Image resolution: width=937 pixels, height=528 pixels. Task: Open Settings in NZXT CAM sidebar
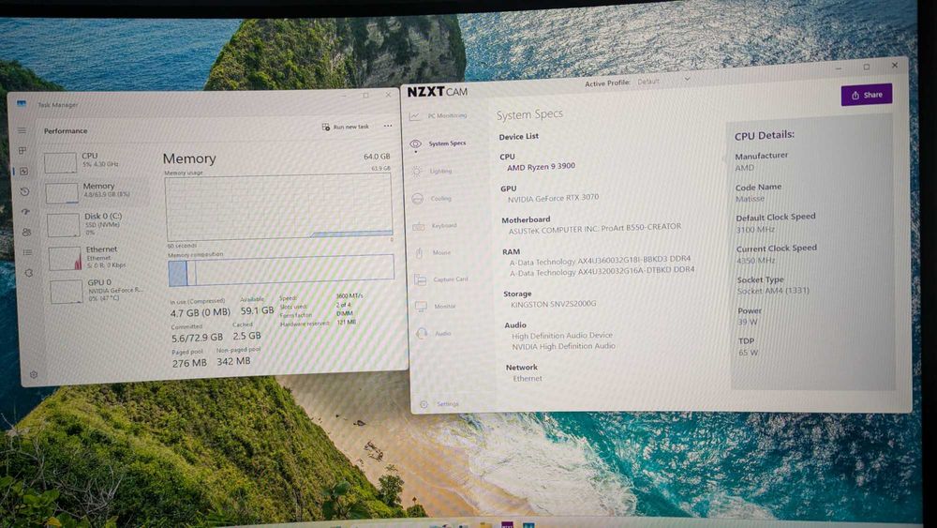point(439,404)
